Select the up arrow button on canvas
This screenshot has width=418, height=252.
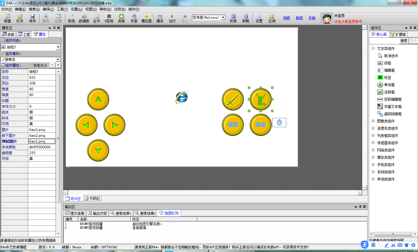(98, 99)
